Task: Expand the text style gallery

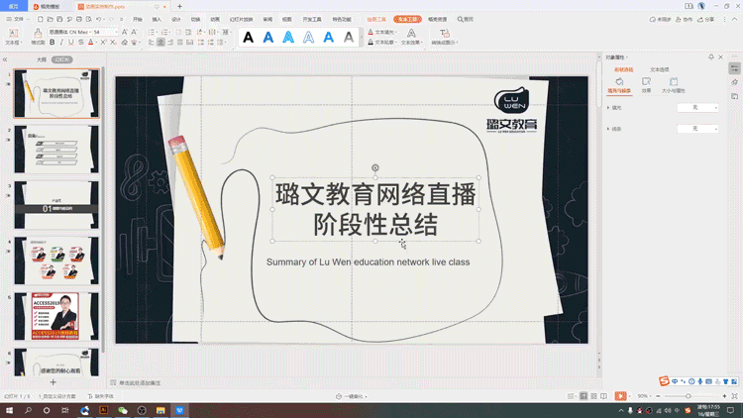Action: [361, 38]
